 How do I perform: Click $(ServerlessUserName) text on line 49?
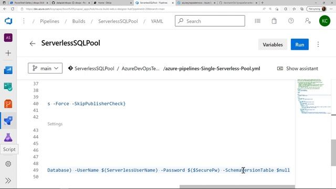point(130,170)
